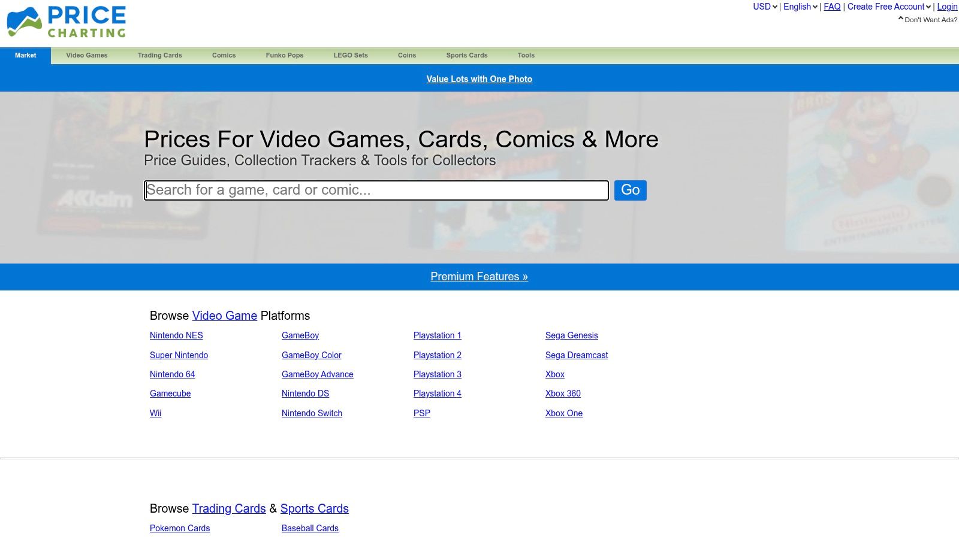The width and height of the screenshot is (959, 539).
Task: Click the PriceCharting logo
Action: [x=67, y=22]
